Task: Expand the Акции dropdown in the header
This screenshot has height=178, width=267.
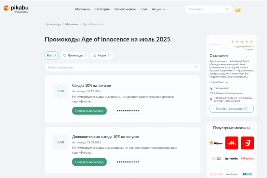Action: (159, 9)
